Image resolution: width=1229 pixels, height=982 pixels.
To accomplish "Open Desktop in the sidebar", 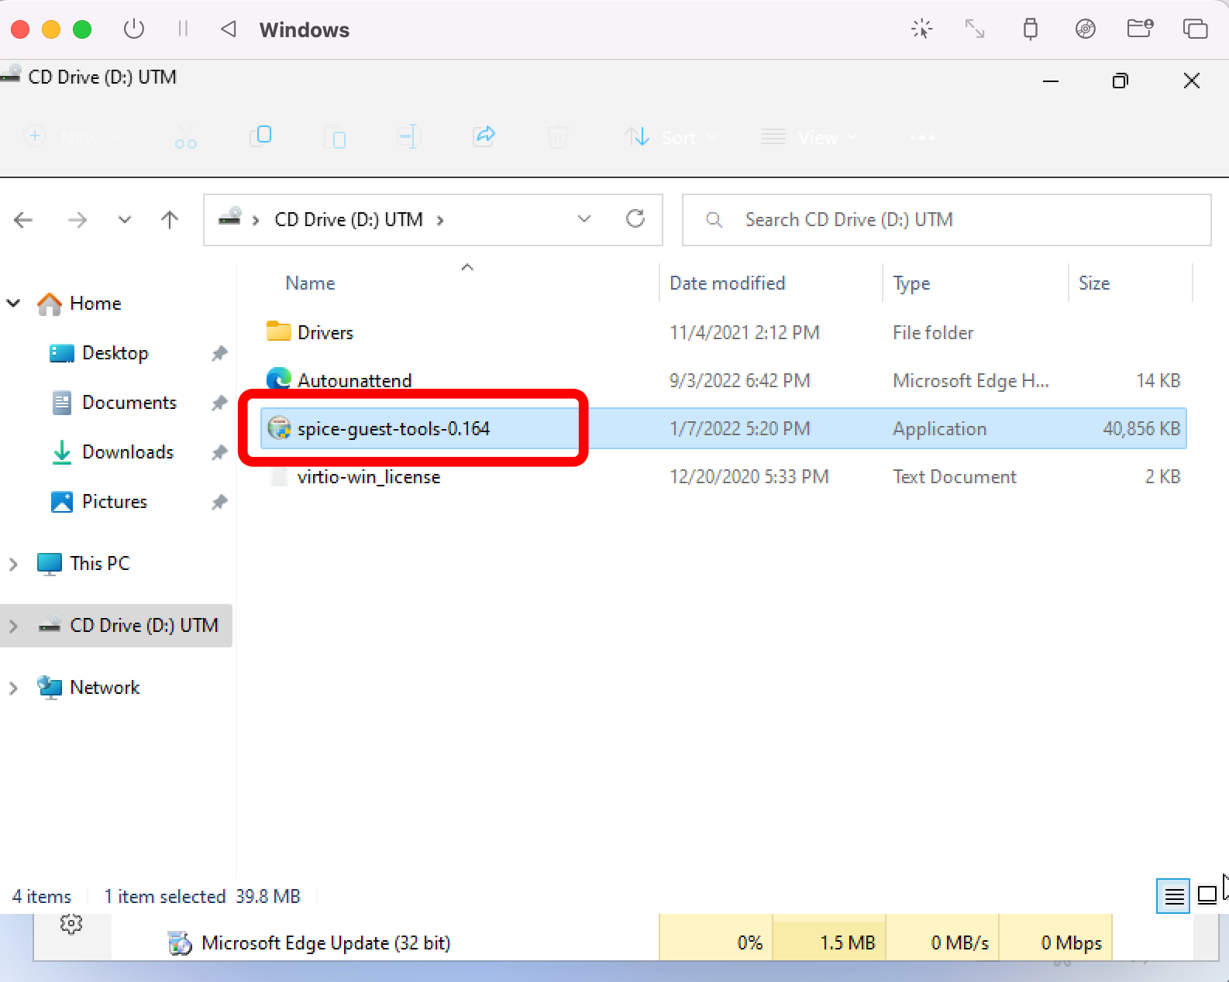I will point(115,353).
